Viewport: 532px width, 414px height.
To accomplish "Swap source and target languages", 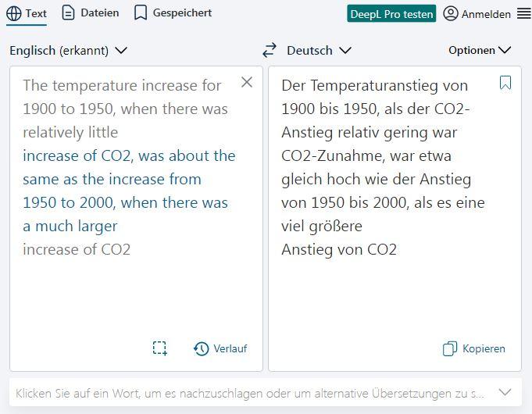I will tap(270, 50).
